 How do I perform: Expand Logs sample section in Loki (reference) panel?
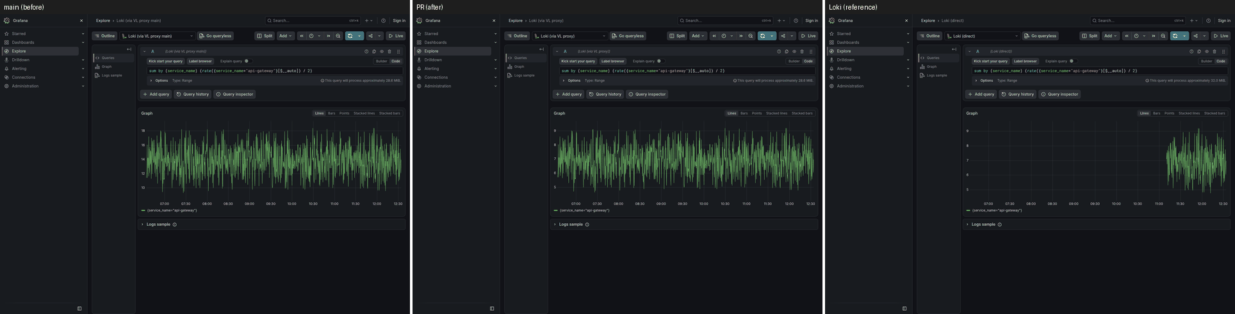[983, 224]
